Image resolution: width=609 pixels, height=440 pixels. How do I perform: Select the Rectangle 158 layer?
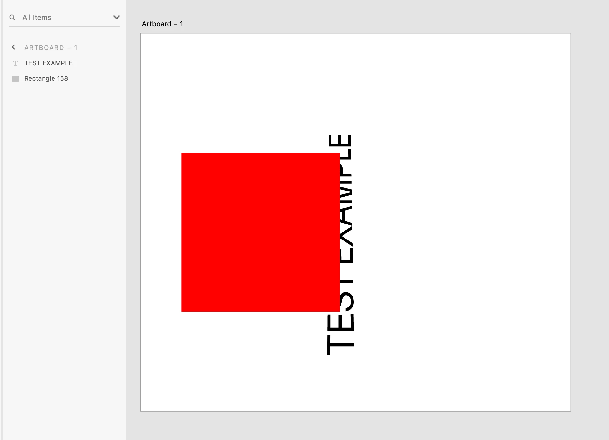(46, 78)
